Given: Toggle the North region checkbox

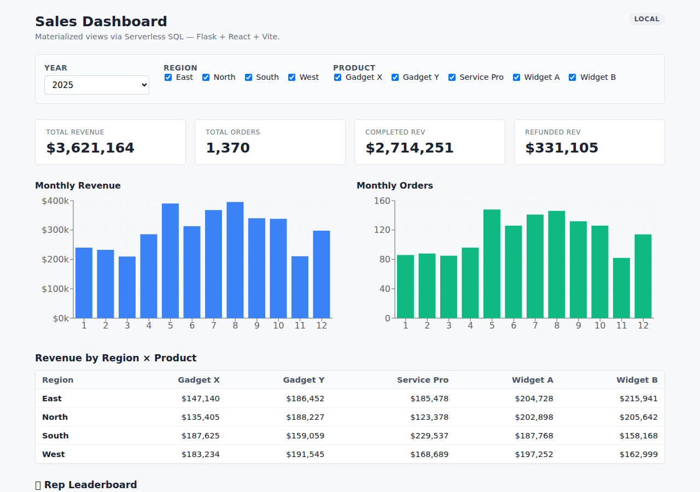Looking at the screenshot, I should (x=206, y=78).
